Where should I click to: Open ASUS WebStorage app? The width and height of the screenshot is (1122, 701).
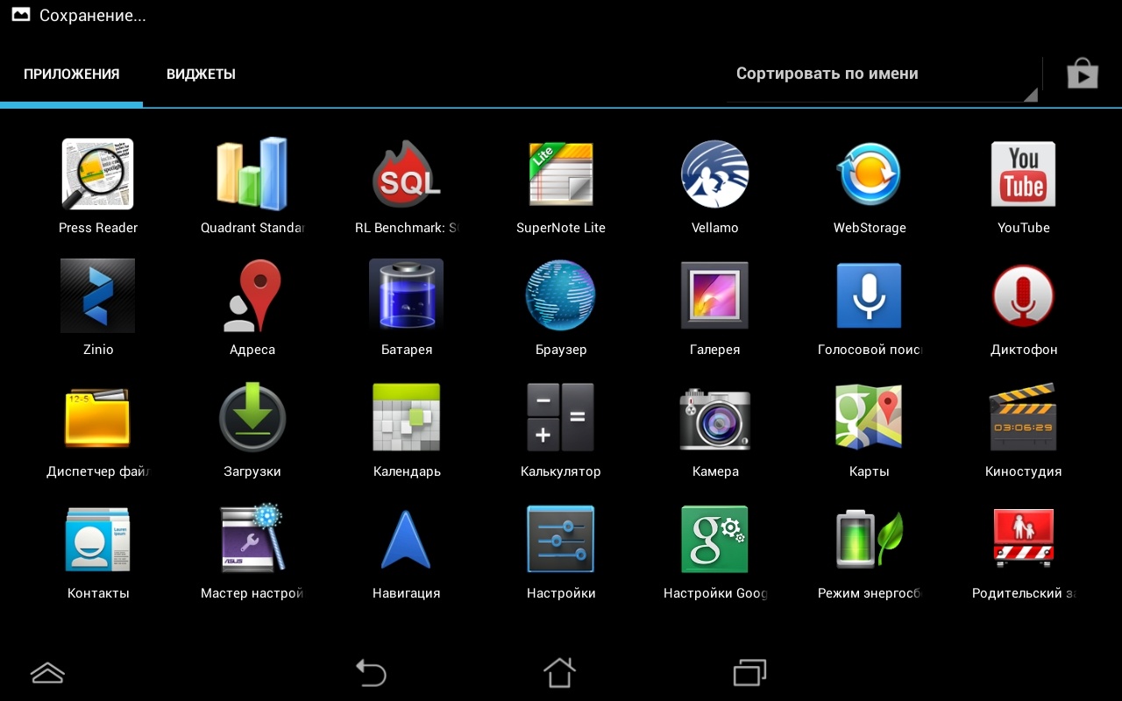(870, 174)
